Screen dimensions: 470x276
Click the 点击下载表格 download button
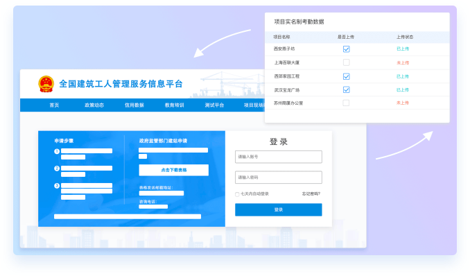tap(174, 170)
